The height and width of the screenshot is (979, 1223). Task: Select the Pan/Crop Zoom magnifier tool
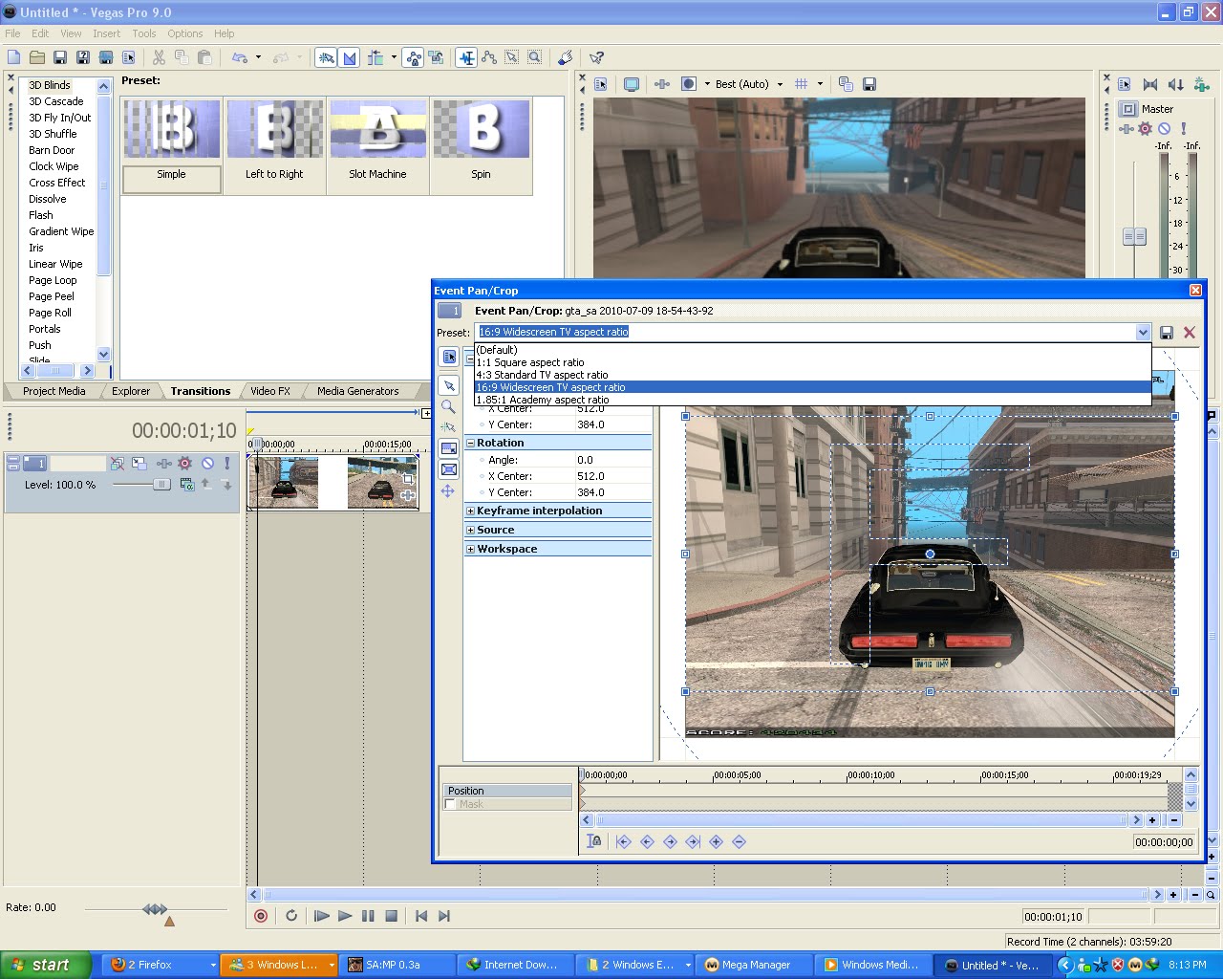tap(448, 406)
